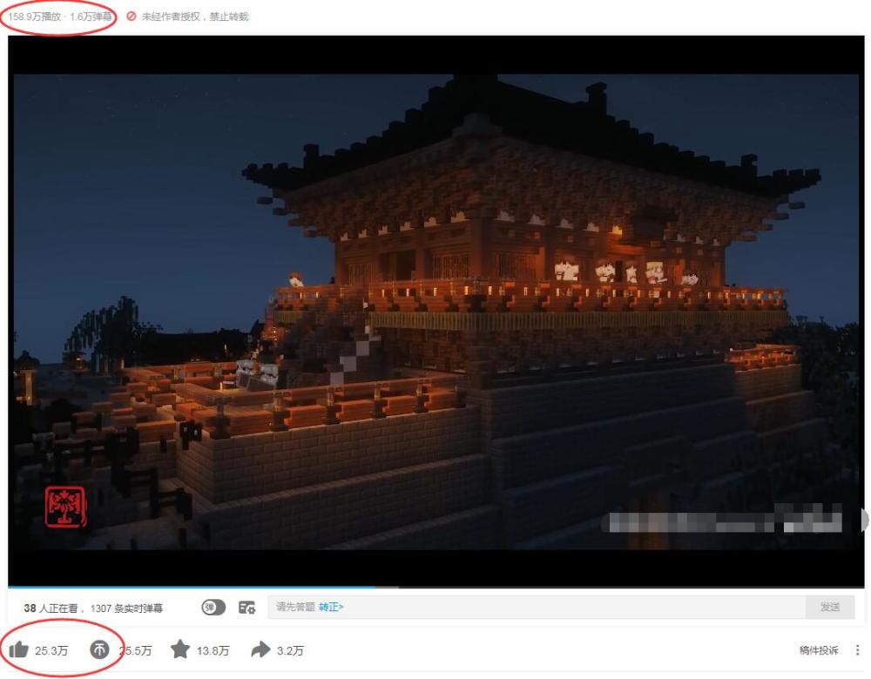Click the 25.5万 coin count
Screen dimensions: 871x679
pos(135,650)
